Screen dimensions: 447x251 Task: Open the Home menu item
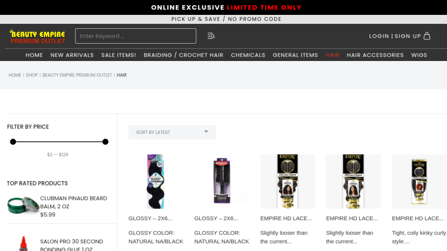pos(34,55)
